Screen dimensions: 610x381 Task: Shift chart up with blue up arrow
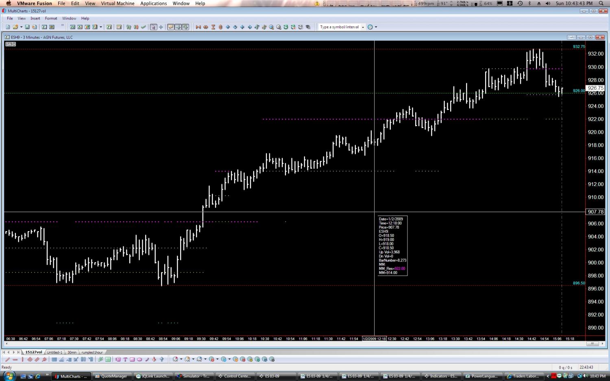tap(228, 27)
